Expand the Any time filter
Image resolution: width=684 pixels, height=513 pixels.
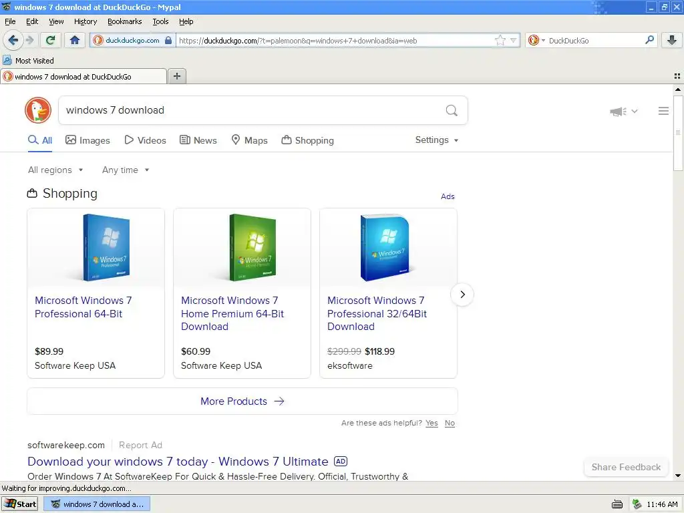(x=126, y=170)
